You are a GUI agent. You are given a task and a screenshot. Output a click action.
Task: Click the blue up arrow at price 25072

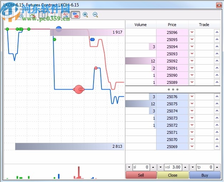[x=217, y=125]
